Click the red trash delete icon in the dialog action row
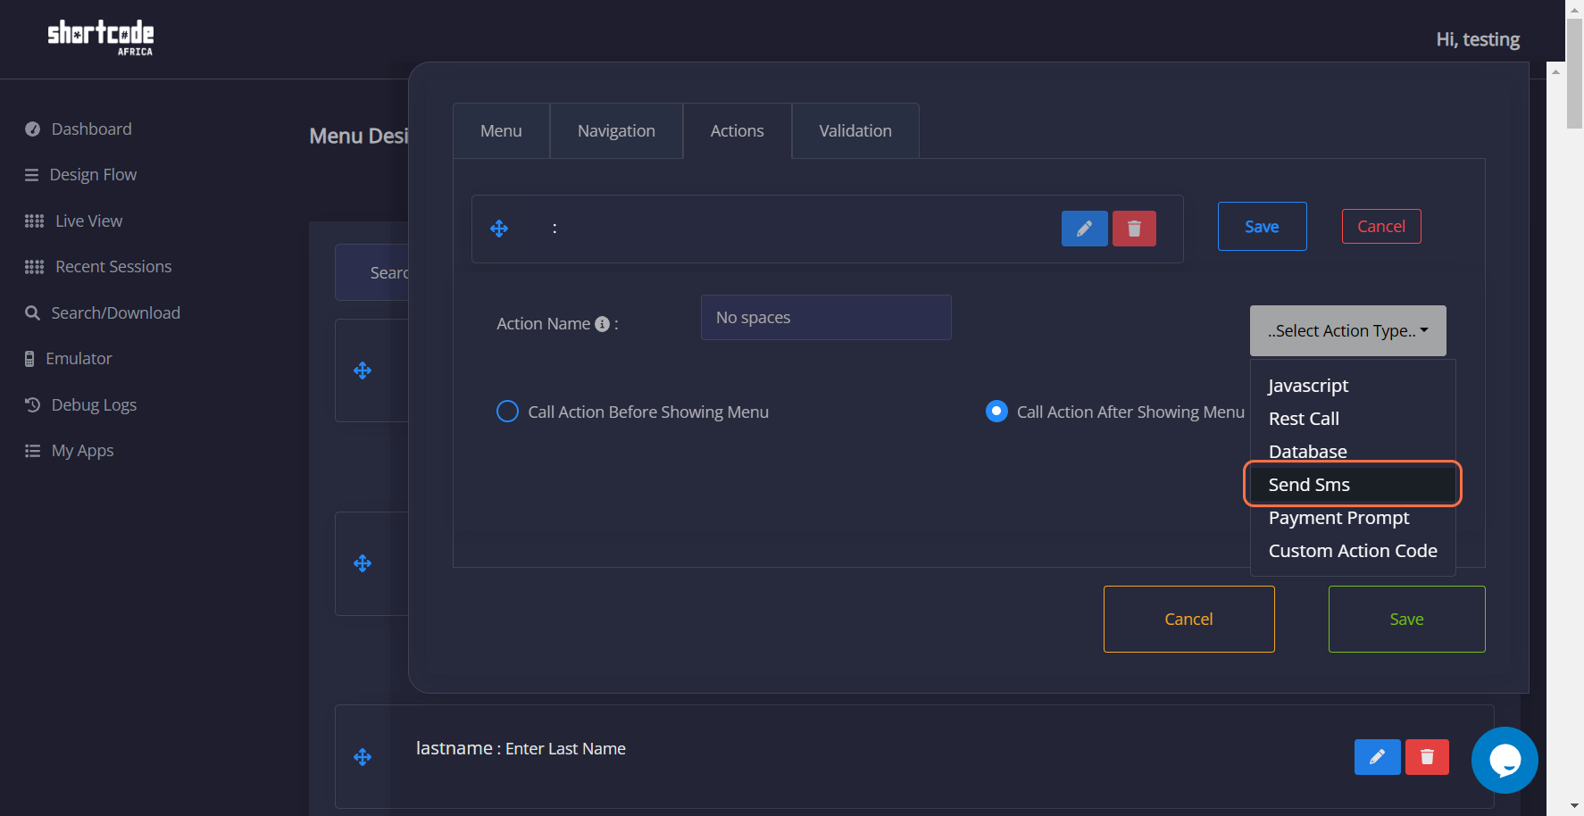1584x816 pixels. 1134,229
